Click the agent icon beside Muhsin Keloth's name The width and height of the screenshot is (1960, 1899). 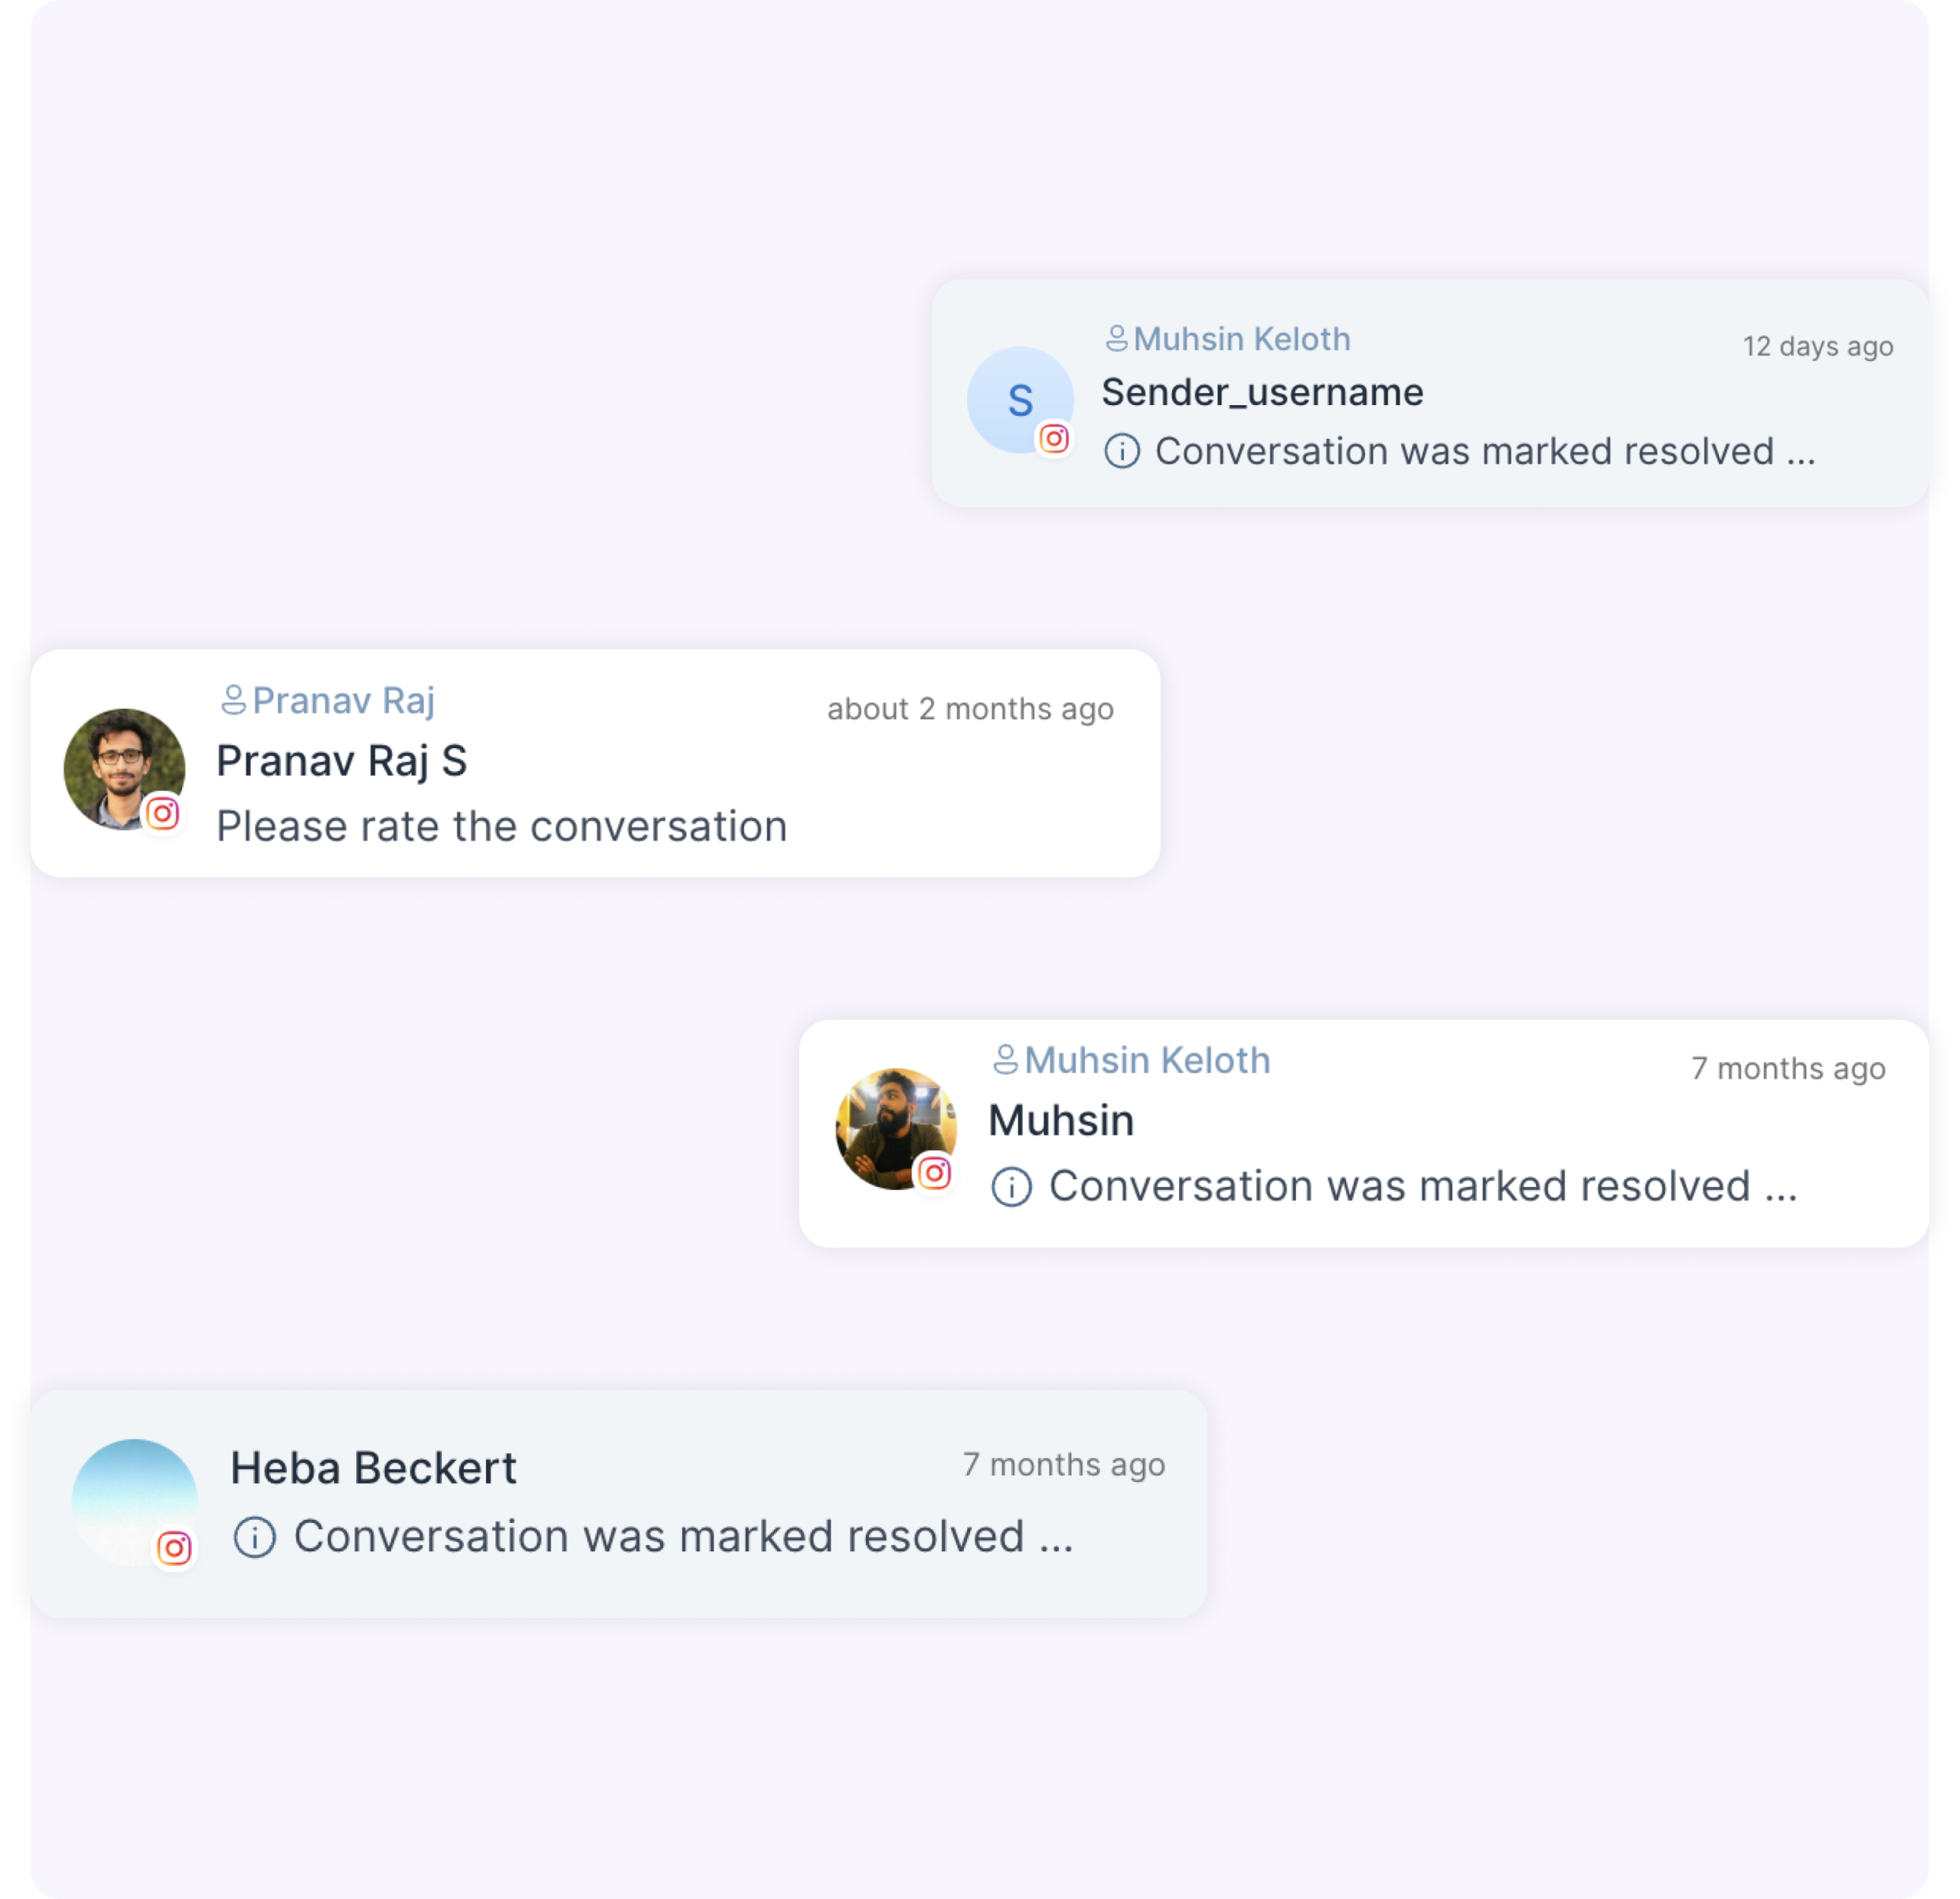tap(1007, 1060)
